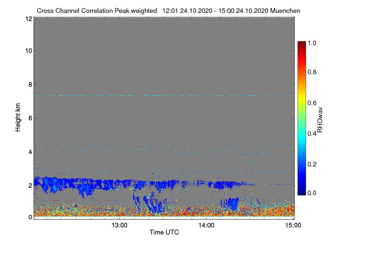Image resolution: width=387 pixels, height=258 pixels.
Task: Click the '1.0' colorbar tick label
Action: [312, 43]
